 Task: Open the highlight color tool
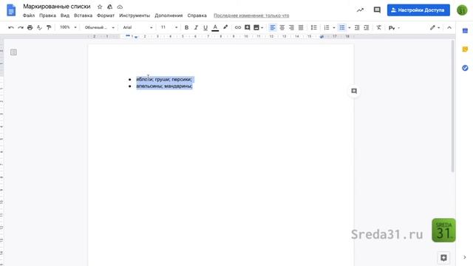click(225, 27)
